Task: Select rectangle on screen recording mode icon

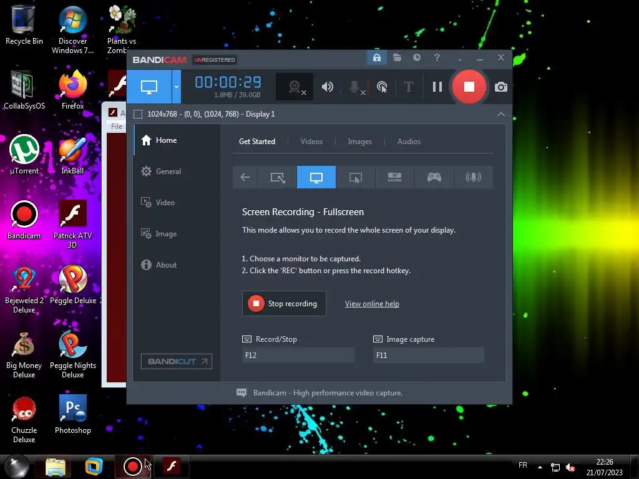Action: [278, 177]
